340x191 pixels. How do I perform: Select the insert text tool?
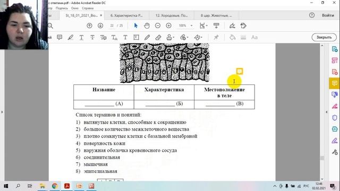click(x=114, y=38)
